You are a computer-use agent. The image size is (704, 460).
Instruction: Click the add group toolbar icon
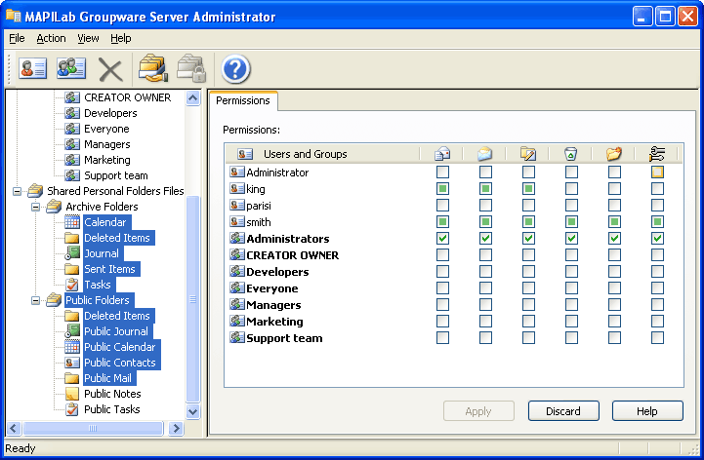coord(71,68)
